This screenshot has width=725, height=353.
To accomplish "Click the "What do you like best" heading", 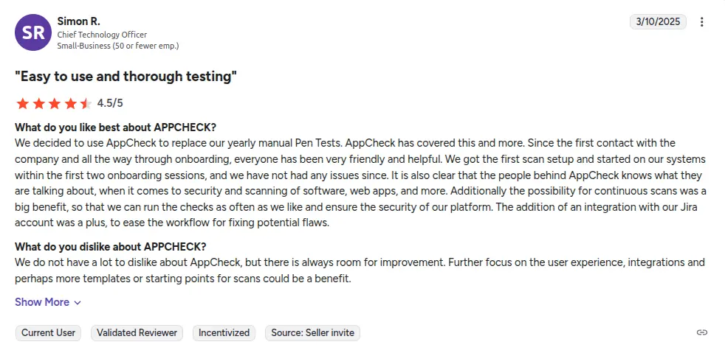I will pos(115,127).
